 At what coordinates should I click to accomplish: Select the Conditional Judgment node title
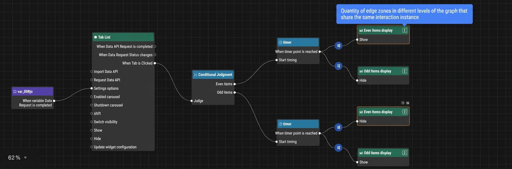pos(215,75)
